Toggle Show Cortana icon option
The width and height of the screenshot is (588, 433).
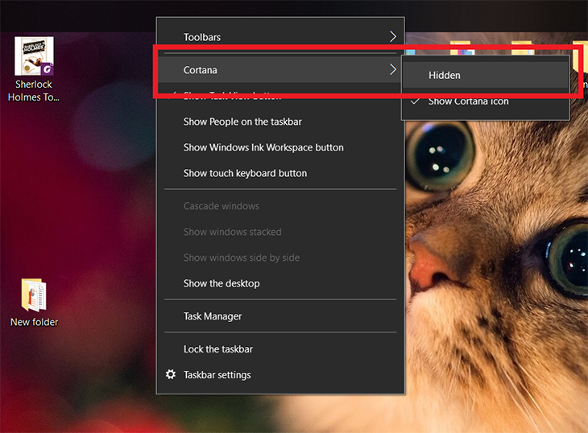point(486,101)
